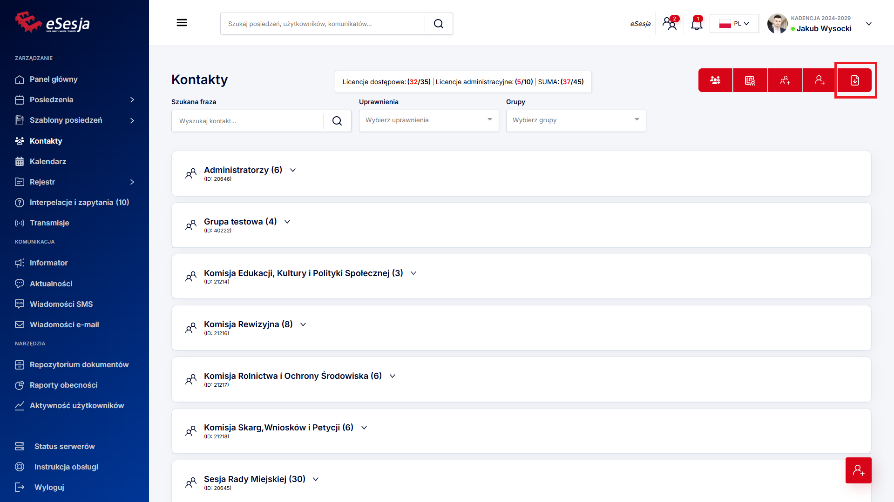Open the notifications bell icon
This screenshot has height=502, width=894.
click(x=697, y=24)
